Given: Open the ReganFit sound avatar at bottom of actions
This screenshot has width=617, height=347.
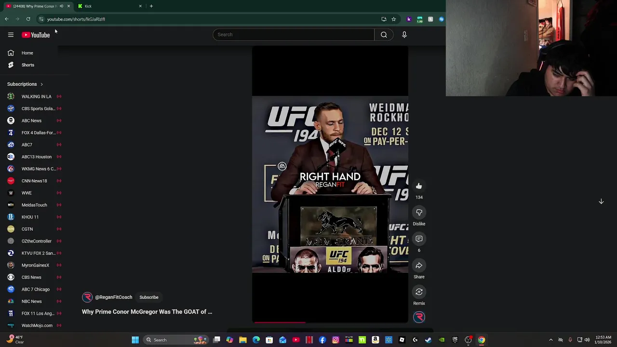Looking at the screenshot, I should [x=419, y=317].
